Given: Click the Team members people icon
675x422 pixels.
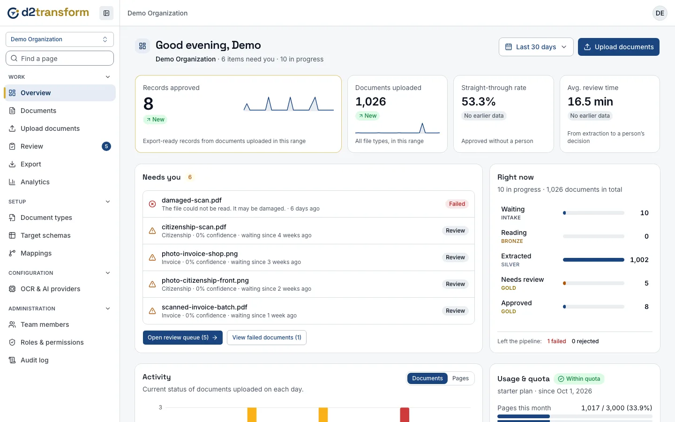Looking at the screenshot, I should [12, 324].
